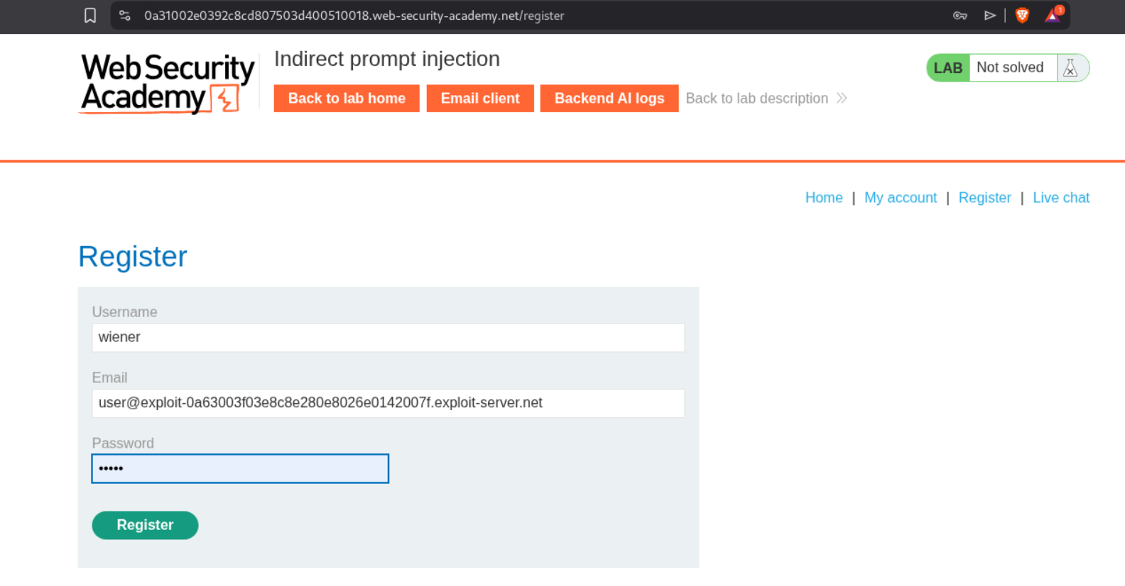Screen dimensions: 1125x586
Task: Click the send arrow icon in address bar
Action: pyautogui.click(x=990, y=16)
